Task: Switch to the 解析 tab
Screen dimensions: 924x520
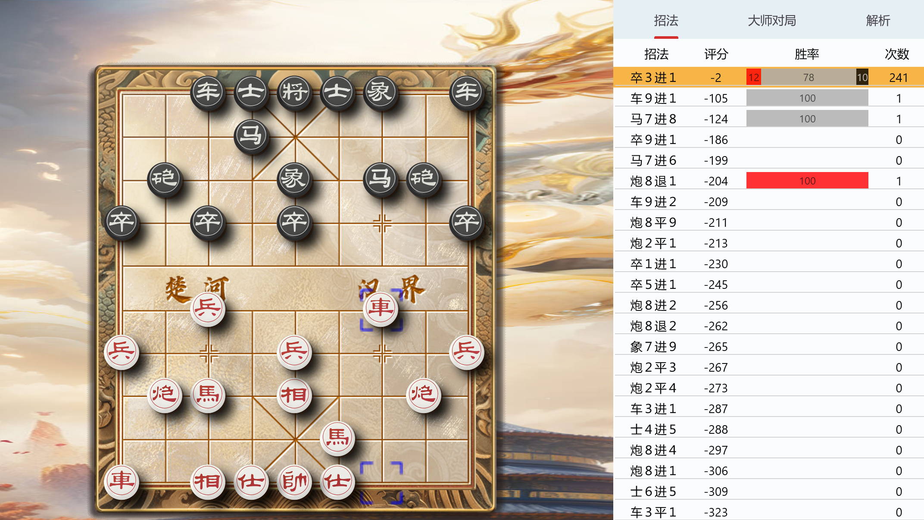Action: [x=878, y=20]
